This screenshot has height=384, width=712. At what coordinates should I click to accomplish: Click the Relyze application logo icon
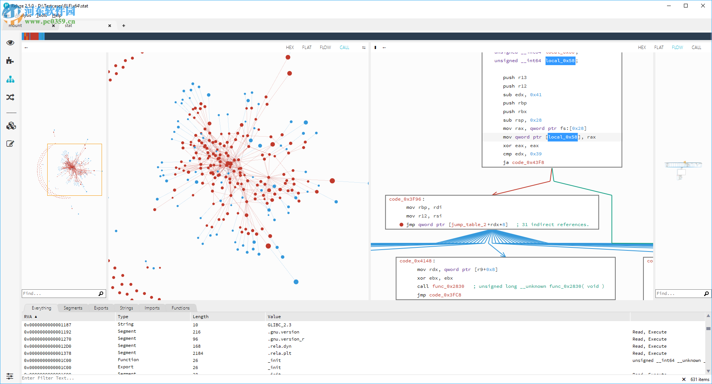(6, 6)
